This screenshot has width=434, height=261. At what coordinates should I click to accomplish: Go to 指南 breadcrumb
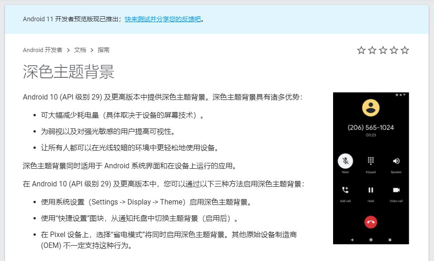[x=104, y=50]
